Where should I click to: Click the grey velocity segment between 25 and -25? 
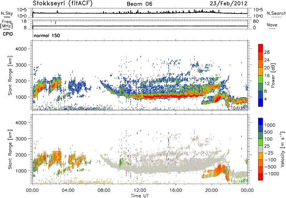tap(261, 149)
